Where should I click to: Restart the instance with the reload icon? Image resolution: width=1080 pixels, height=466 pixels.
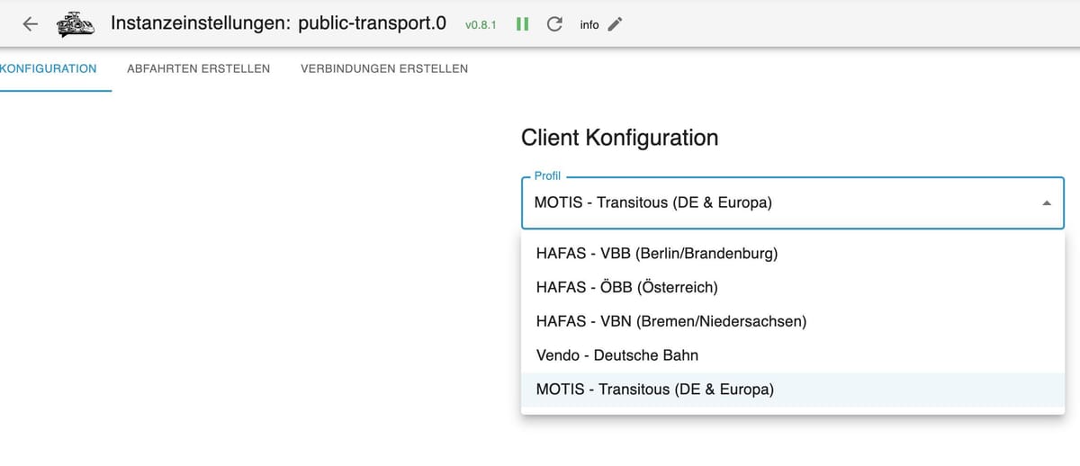pyautogui.click(x=554, y=24)
